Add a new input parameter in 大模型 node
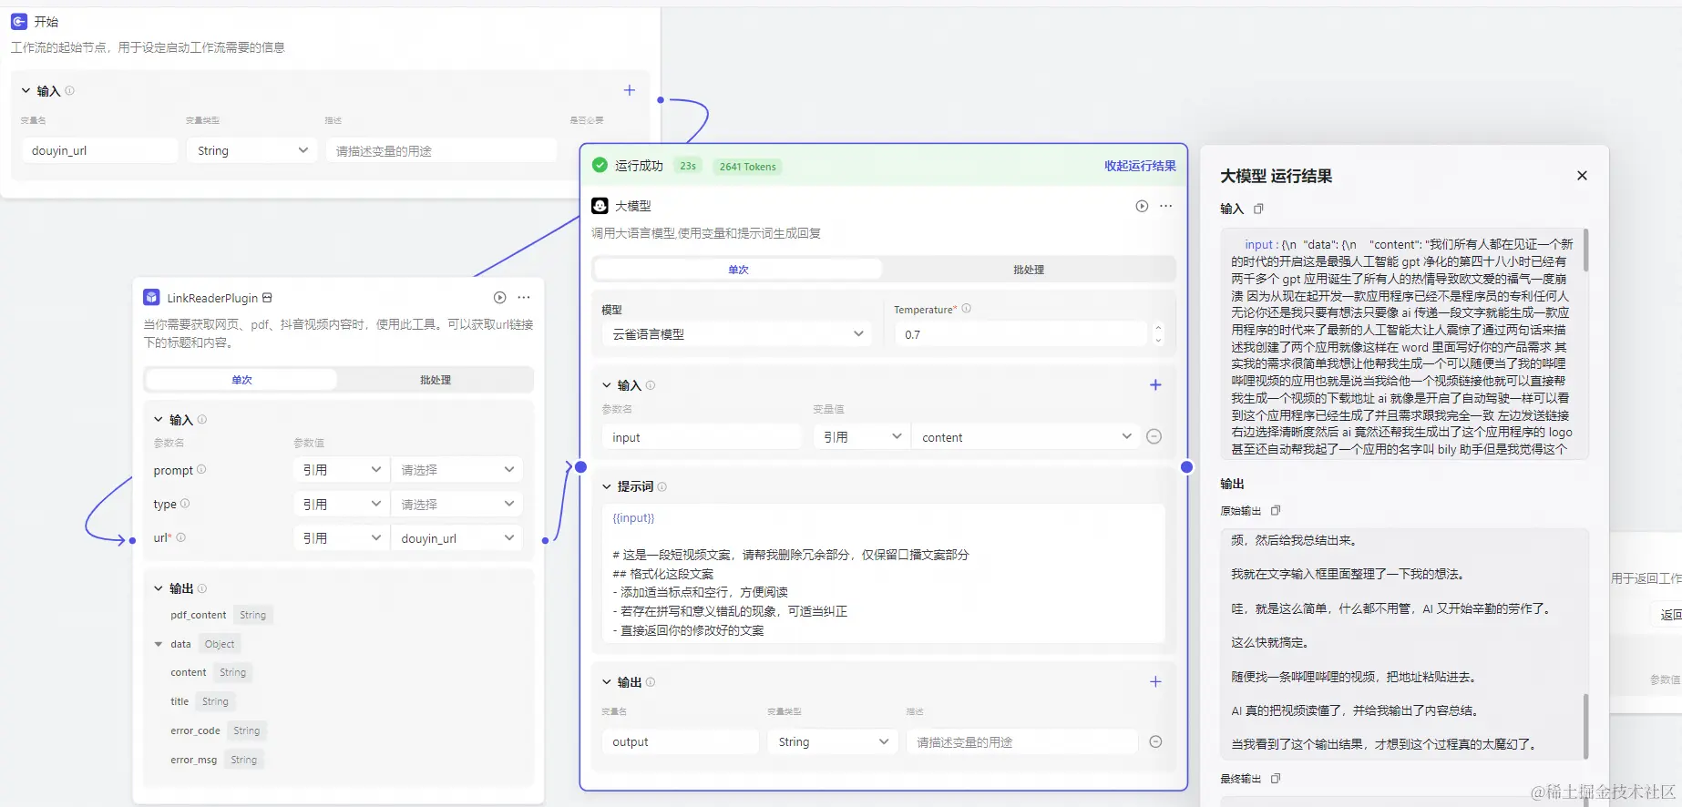The width and height of the screenshot is (1682, 807). coord(1155,385)
